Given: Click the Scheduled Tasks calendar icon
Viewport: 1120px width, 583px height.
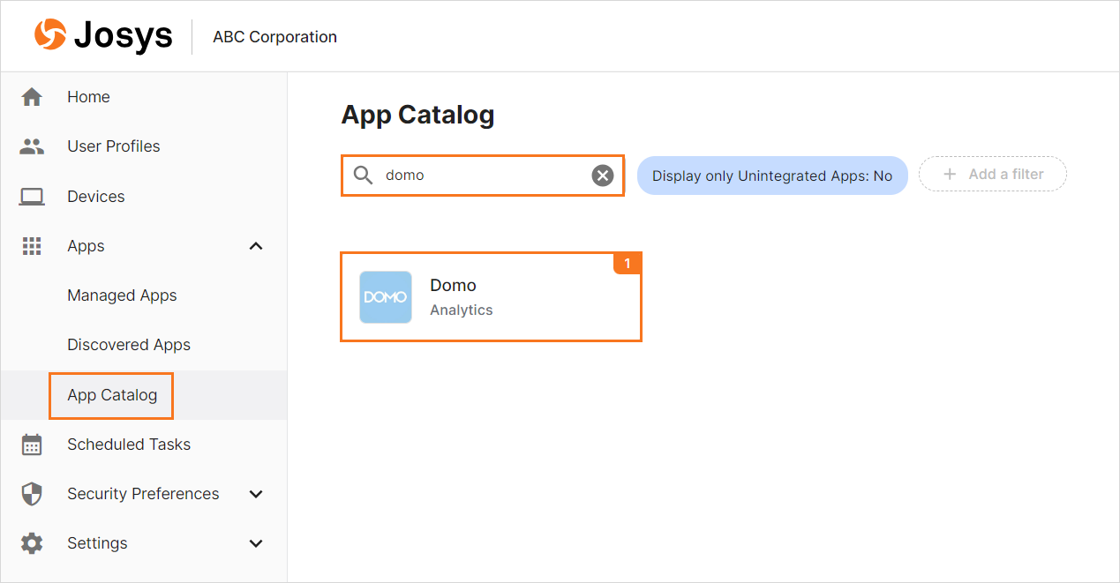Looking at the screenshot, I should point(32,445).
